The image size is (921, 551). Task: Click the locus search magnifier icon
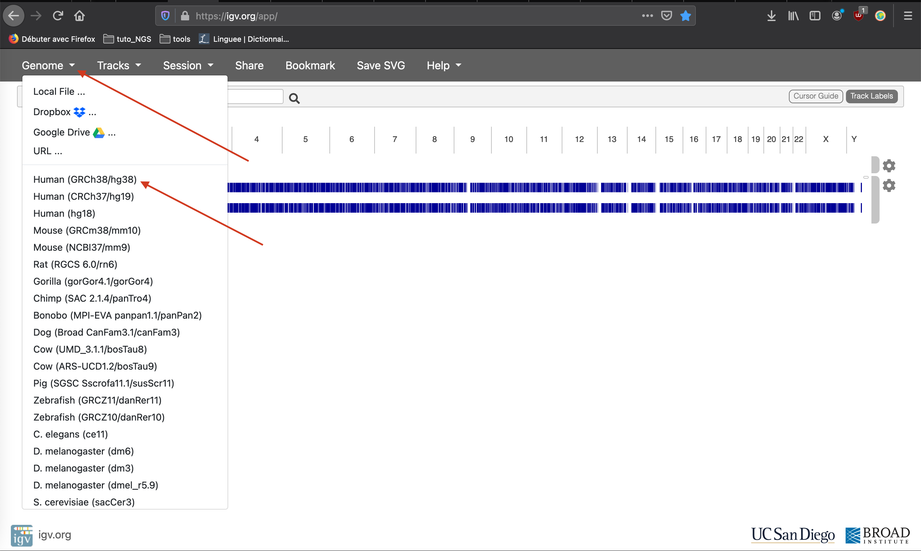[x=294, y=99]
